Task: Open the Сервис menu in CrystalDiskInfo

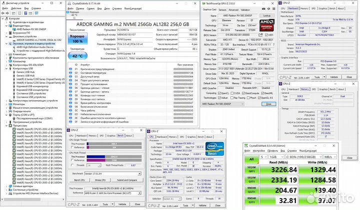Action: click(x=90, y=8)
